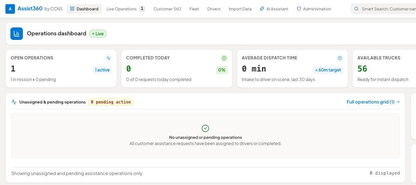Click the Dashboard grid icon
The height and width of the screenshot is (185, 416).
tap(72, 9)
